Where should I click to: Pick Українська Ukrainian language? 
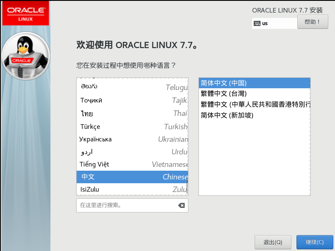click(132, 139)
